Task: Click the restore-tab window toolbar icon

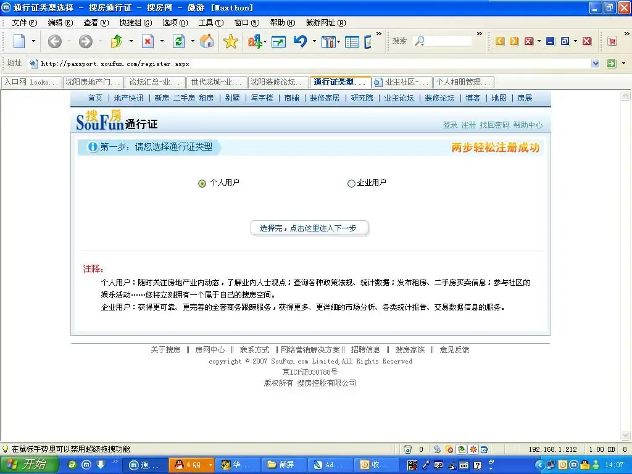Action: point(565,41)
